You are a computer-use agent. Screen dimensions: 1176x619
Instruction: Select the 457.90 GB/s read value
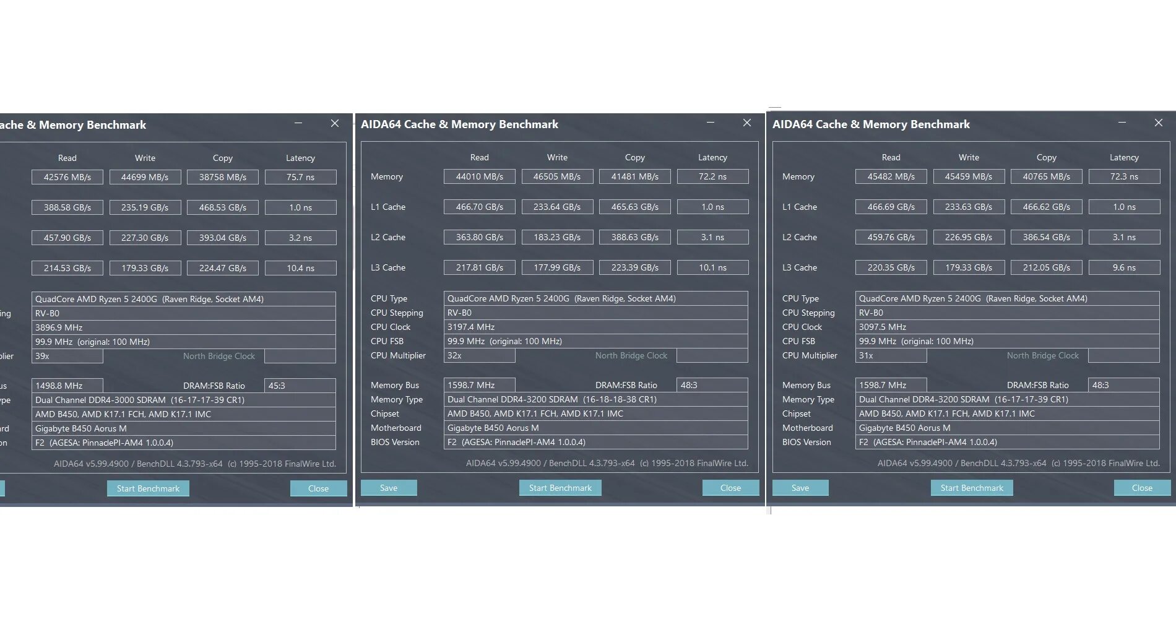(x=67, y=238)
